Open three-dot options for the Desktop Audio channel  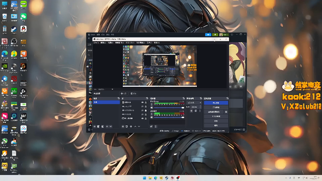152,114
